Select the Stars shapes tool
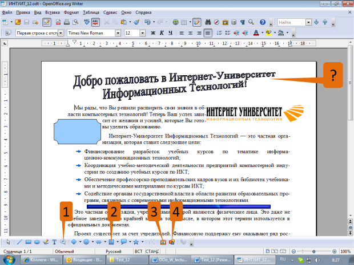The image size is (354, 265). (136, 242)
